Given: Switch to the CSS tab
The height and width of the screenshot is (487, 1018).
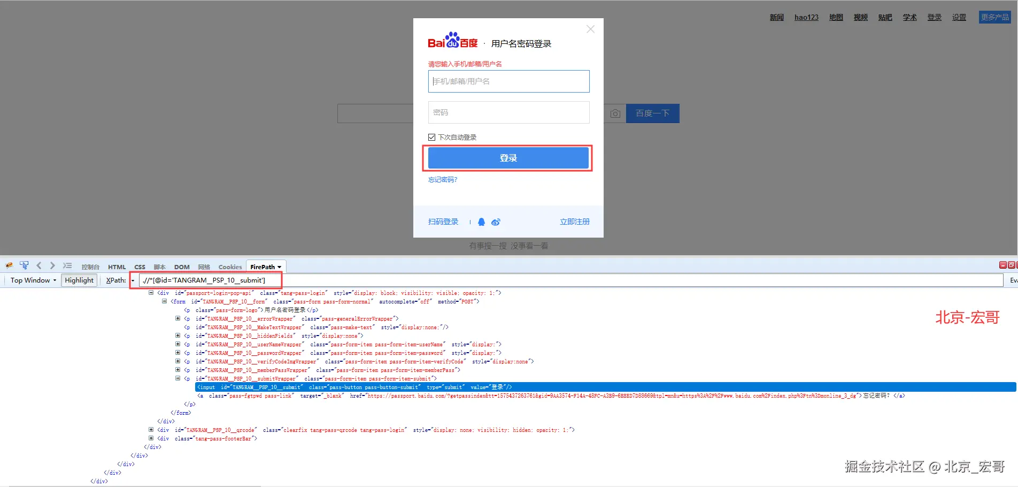Looking at the screenshot, I should click(140, 267).
